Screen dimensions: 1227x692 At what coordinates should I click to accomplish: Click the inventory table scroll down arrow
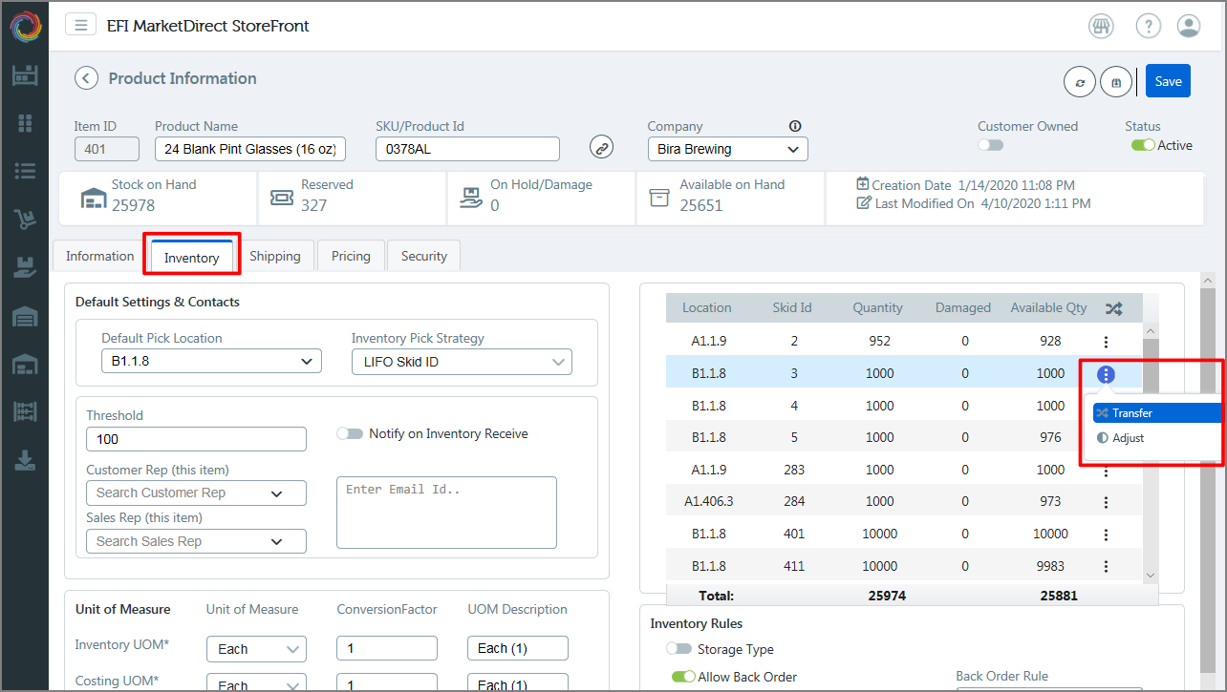[x=1150, y=576]
